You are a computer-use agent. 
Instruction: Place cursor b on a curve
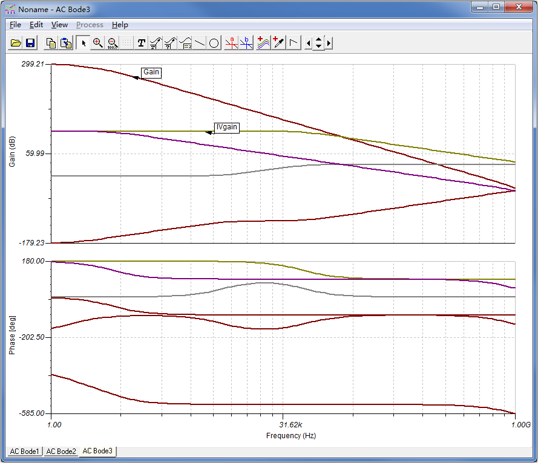[246, 43]
